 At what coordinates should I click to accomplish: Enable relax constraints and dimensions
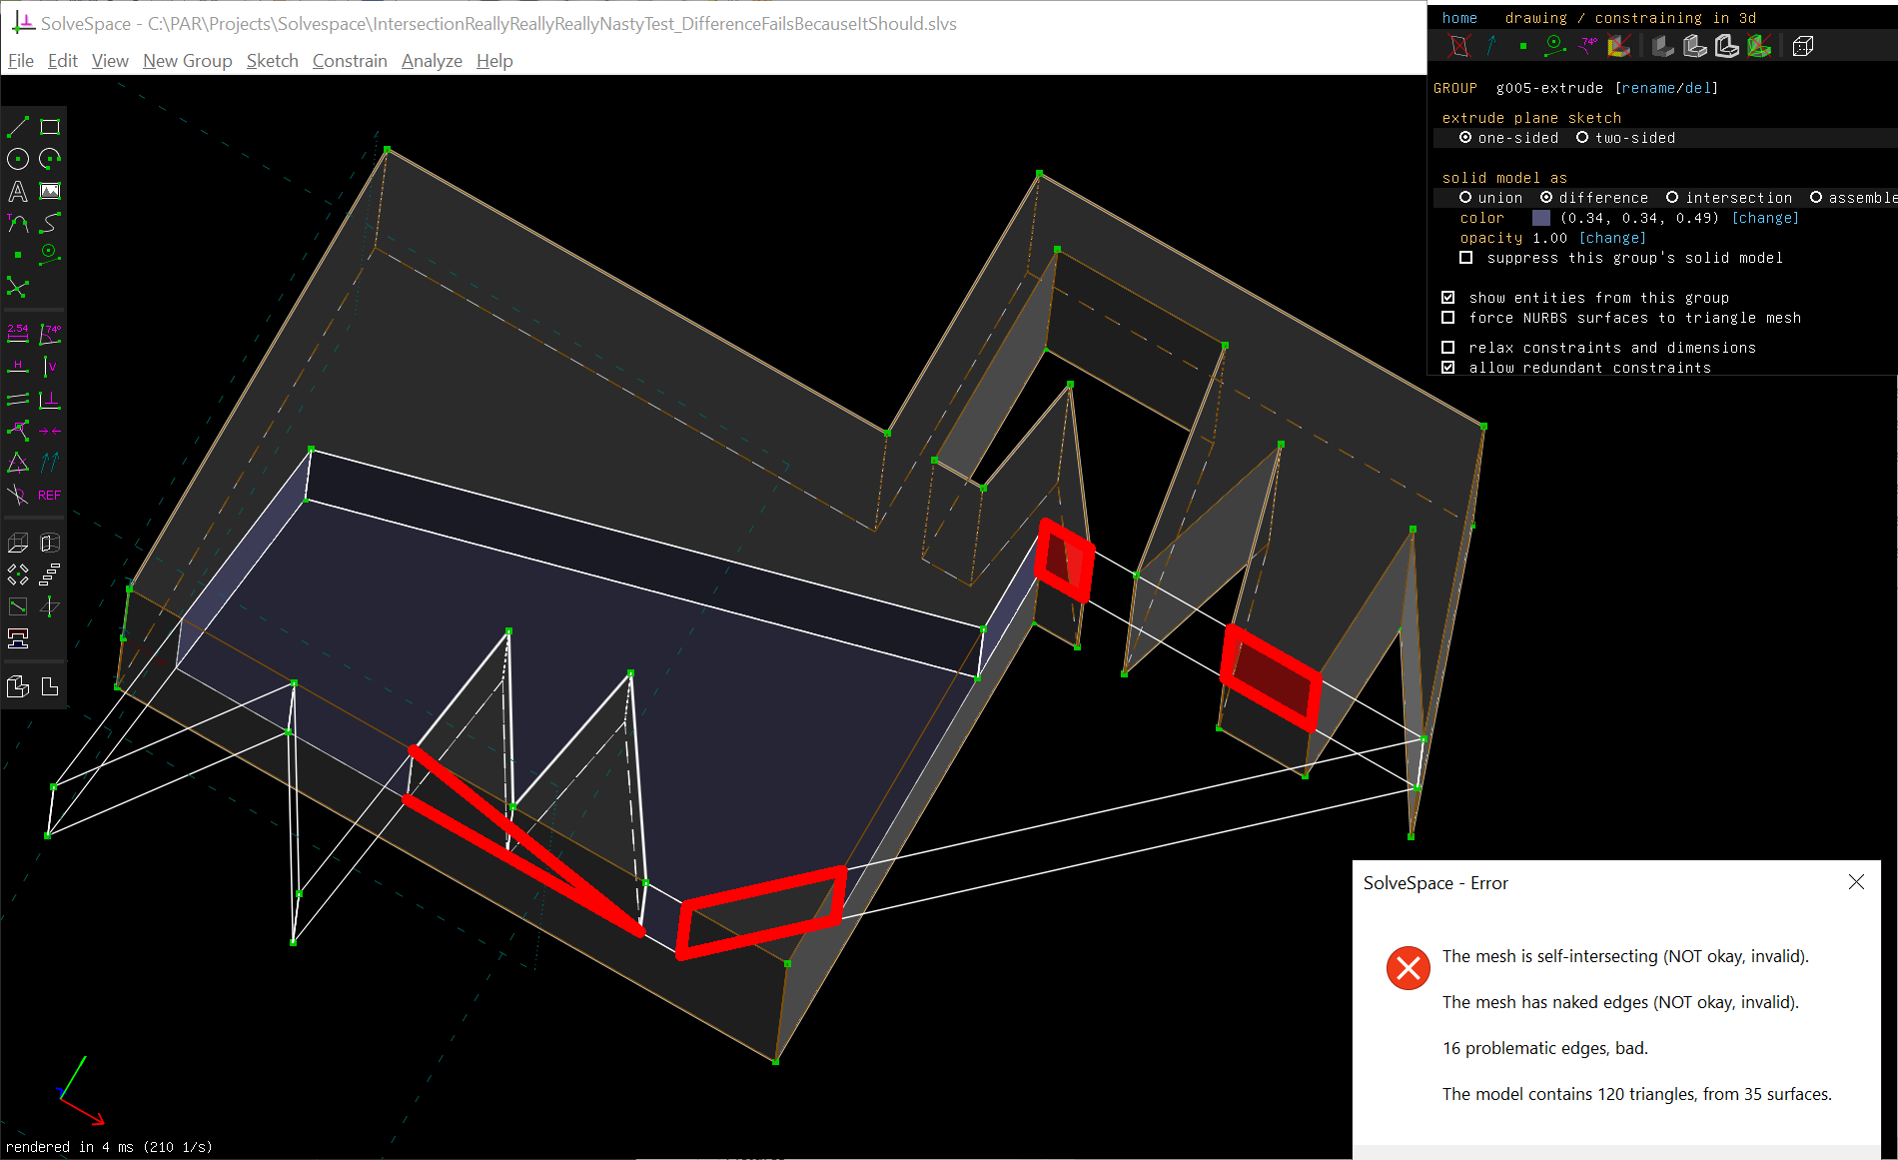(x=1447, y=348)
